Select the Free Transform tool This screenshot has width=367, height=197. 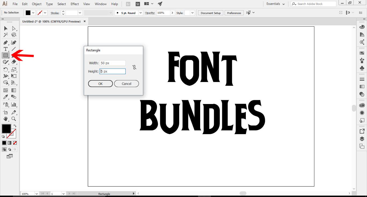[x=14, y=76]
